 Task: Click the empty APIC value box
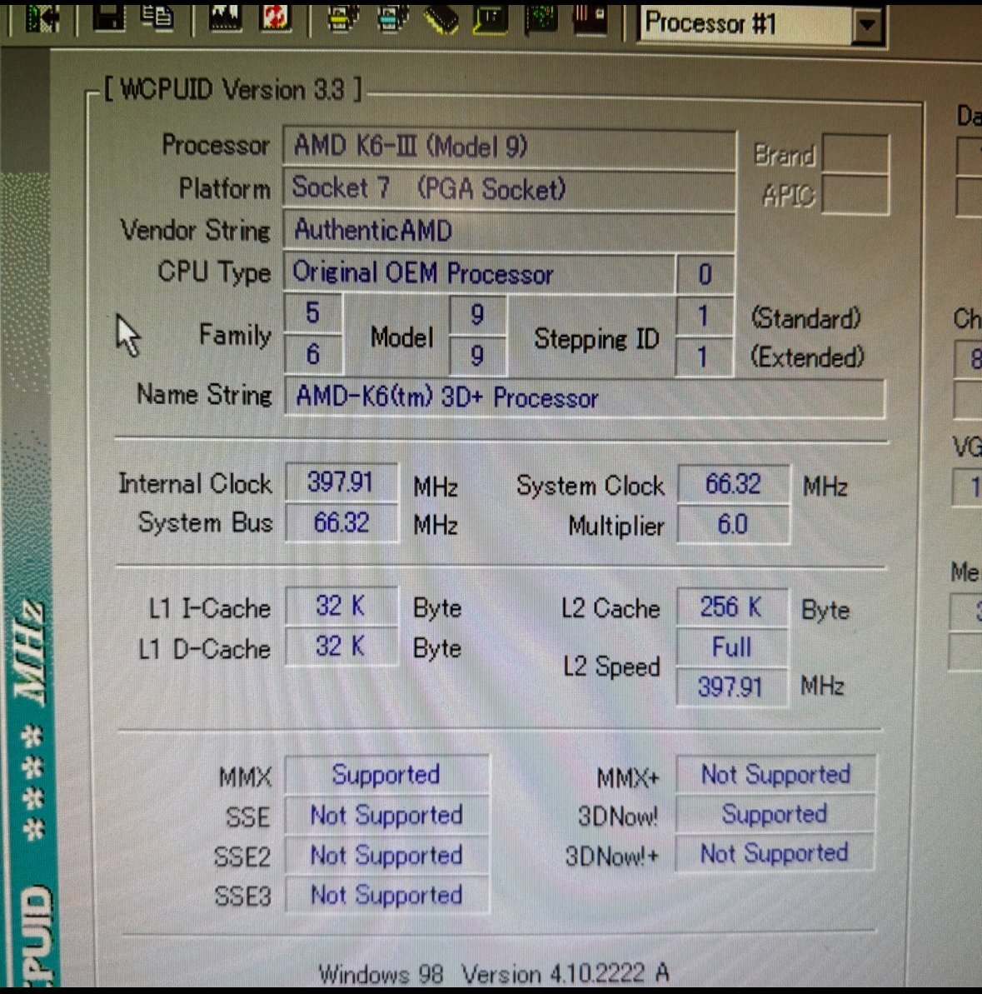[855, 195]
